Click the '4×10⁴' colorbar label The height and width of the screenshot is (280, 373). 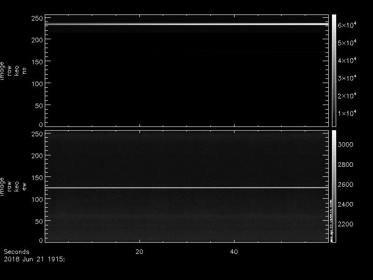point(347,60)
